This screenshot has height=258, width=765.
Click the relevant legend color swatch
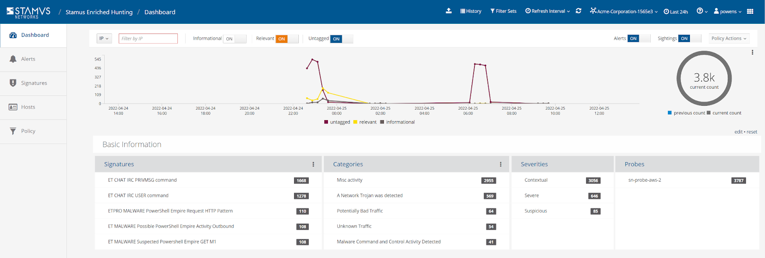(x=355, y=122)
